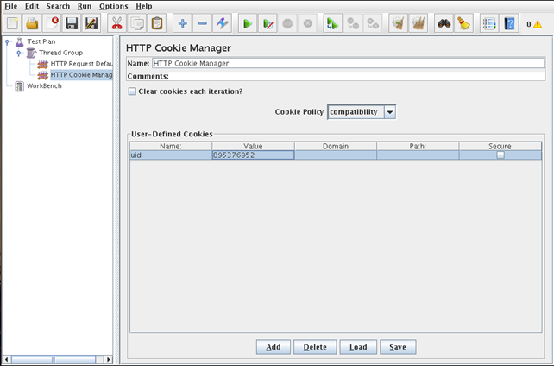The image size is (554, 366).
Task: Tick the Secure checkbox for uid cookie
Action: click(500, 155)
